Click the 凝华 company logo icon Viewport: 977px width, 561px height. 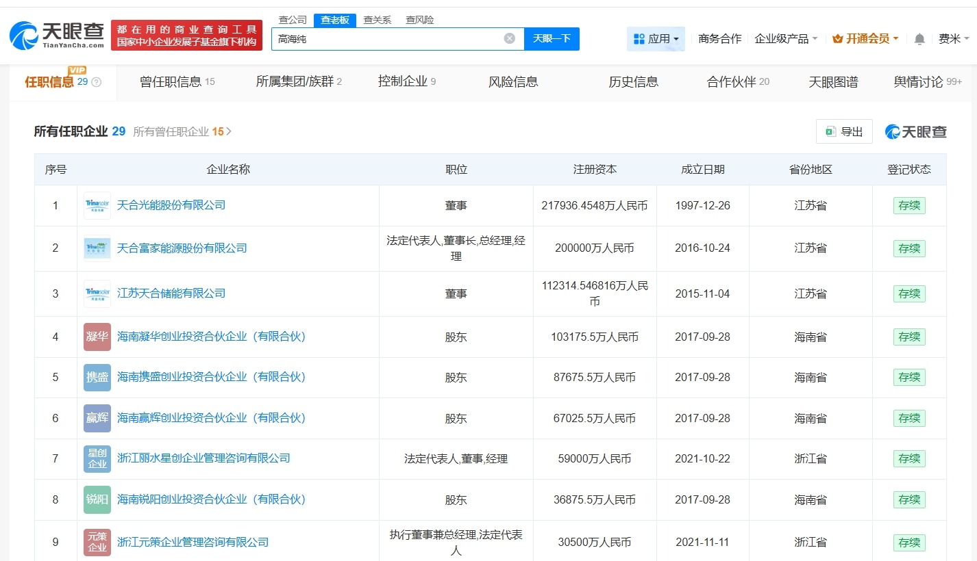(97, 336)
